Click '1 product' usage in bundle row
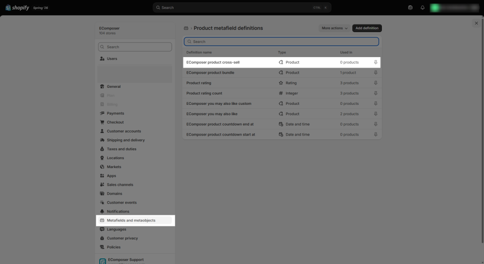This screenshot has height=264, width=484. tap(348, 73)
